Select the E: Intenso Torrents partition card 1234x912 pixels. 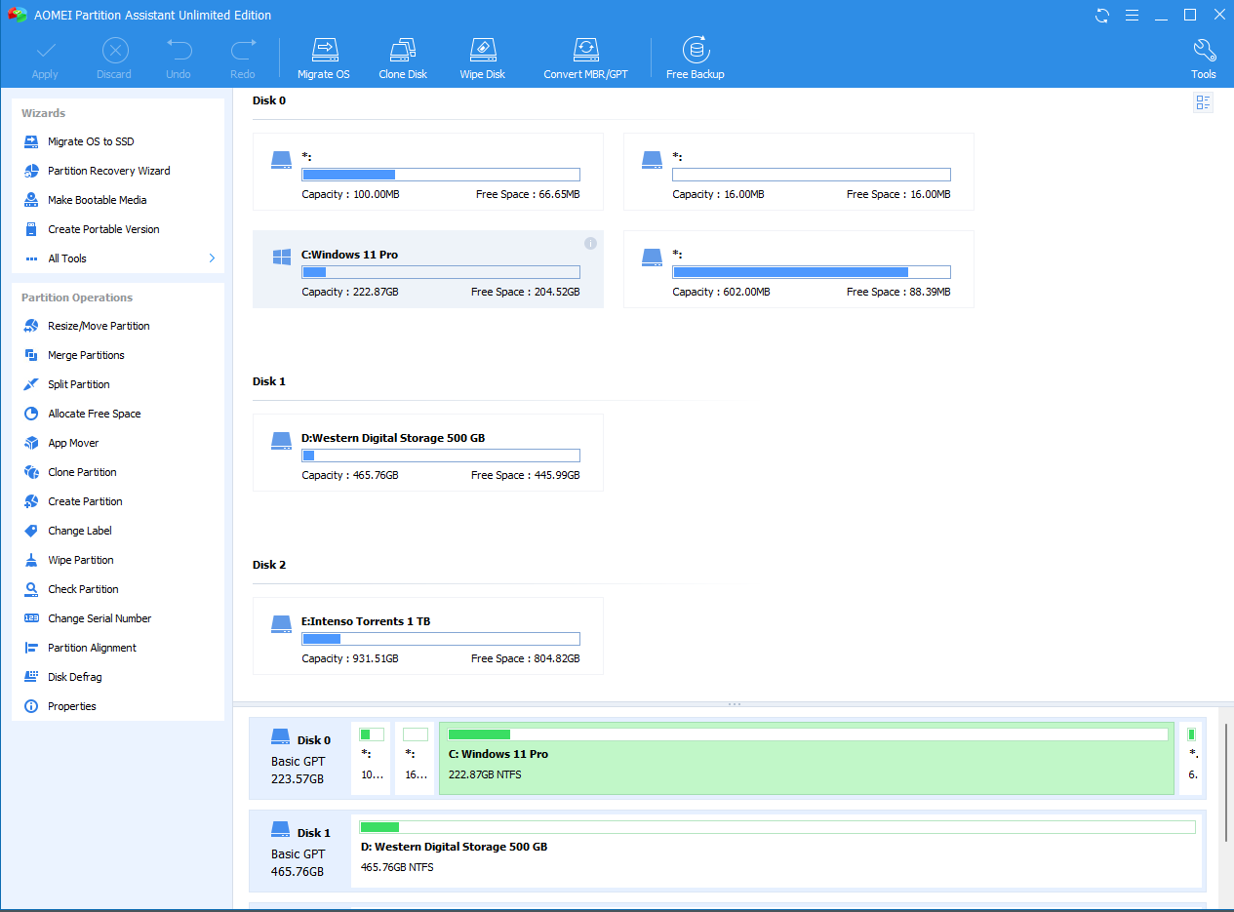tap(427, 636)
